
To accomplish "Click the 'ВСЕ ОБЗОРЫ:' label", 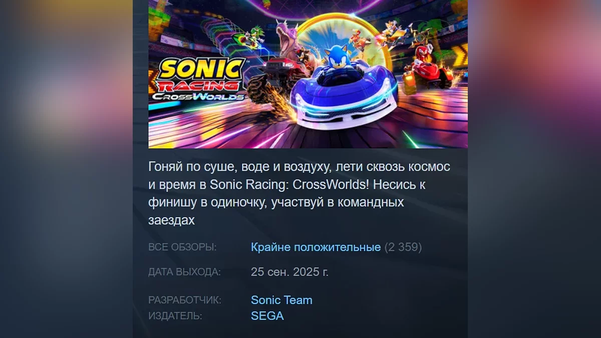I will [x=182, y=247].
